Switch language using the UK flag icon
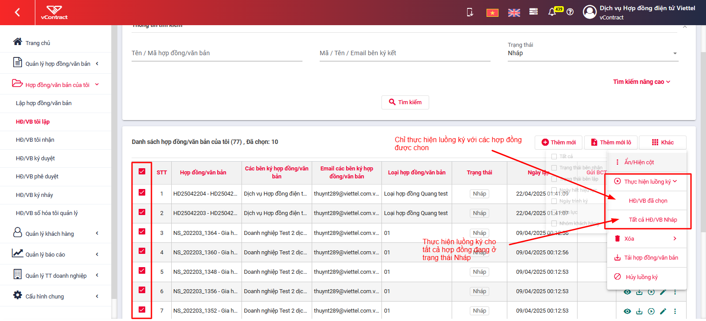This screenshot has width=706, height=321. click(x=514, y=13)
